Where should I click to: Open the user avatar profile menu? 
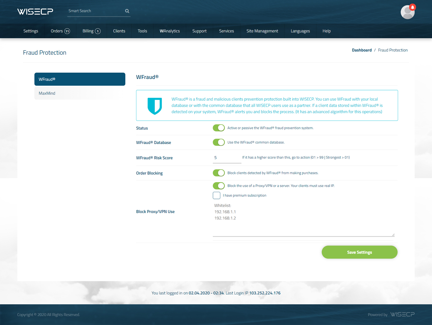[407, 12]
